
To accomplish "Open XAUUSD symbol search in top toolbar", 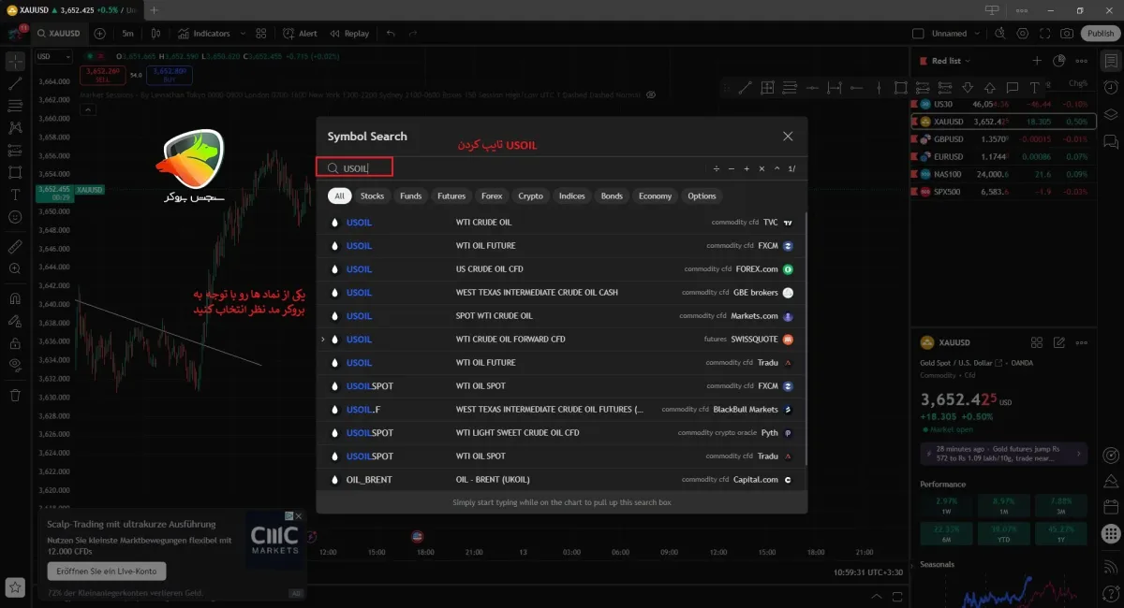I will [58, 34].
